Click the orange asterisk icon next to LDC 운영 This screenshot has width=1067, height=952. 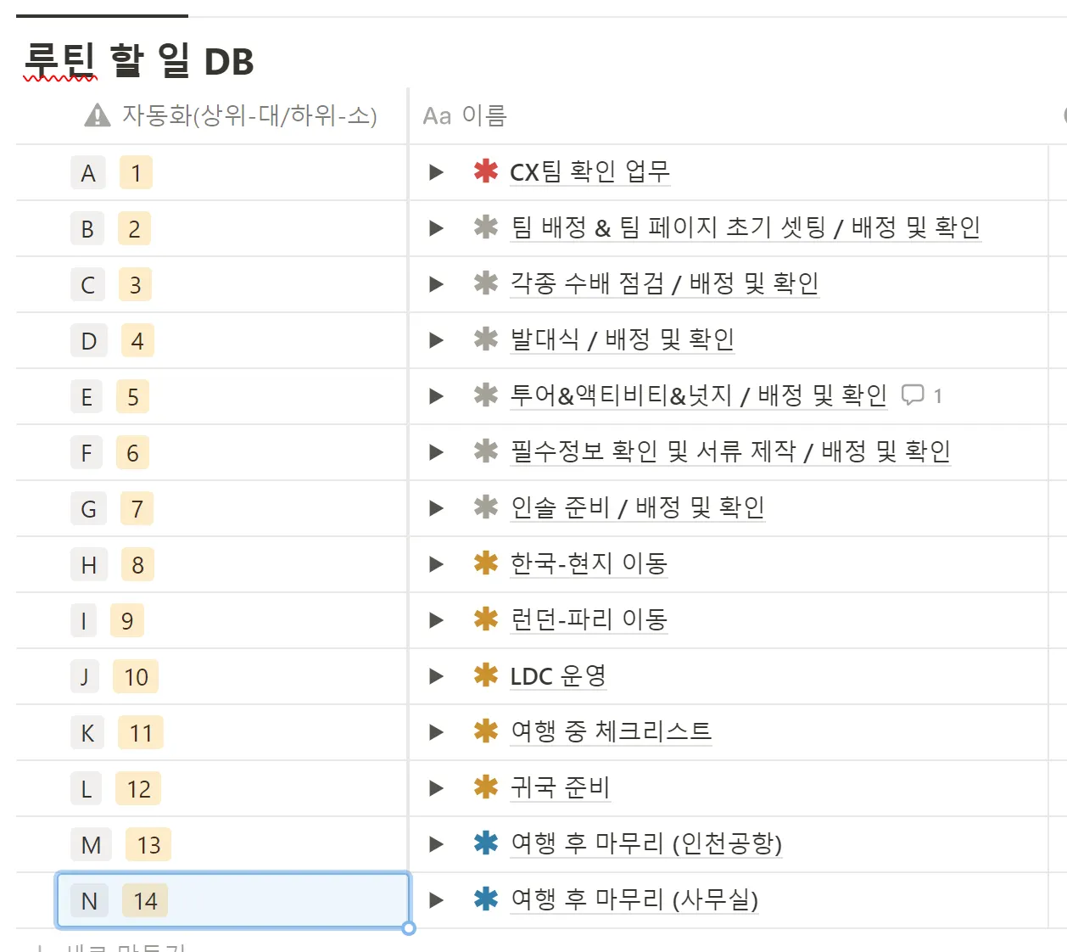pos(485,675)
